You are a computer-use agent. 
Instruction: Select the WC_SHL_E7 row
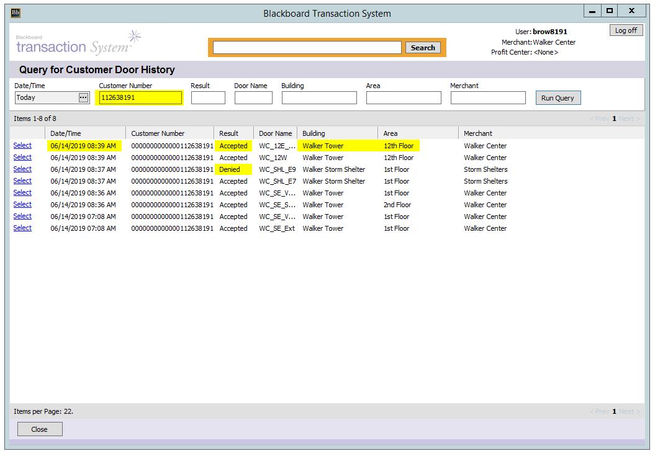(x=22, y=181)
